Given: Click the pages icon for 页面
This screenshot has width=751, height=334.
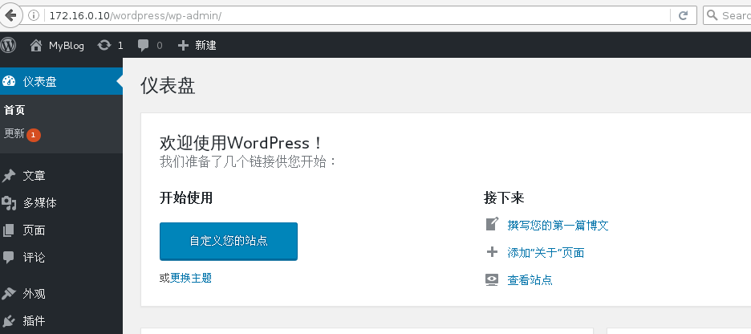Looking at the screenshot, I should 9,230.
